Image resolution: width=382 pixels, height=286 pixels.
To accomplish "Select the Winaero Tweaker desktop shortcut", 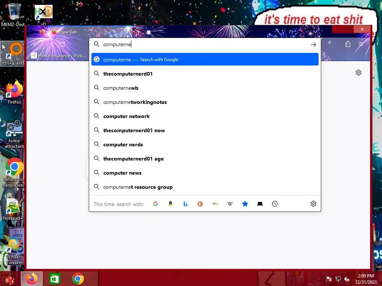I will pos(15,251).
